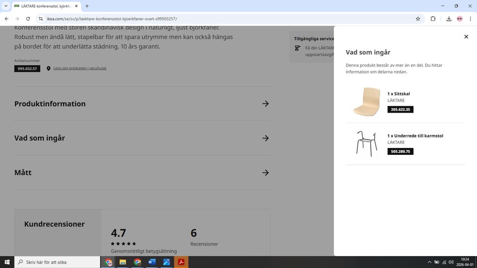Reload the IKEA page
Viewport: 477px width, 268px height.
28,19
